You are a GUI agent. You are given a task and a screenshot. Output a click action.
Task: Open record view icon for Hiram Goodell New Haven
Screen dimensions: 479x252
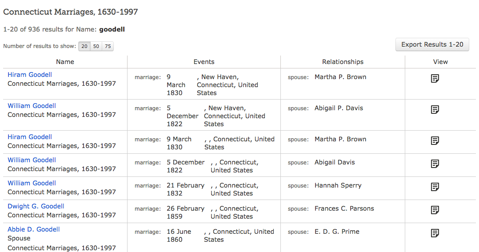tap(435, 79)
